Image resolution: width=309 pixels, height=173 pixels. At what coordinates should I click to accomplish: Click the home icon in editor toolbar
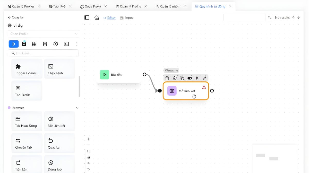(x=97, y=18)
